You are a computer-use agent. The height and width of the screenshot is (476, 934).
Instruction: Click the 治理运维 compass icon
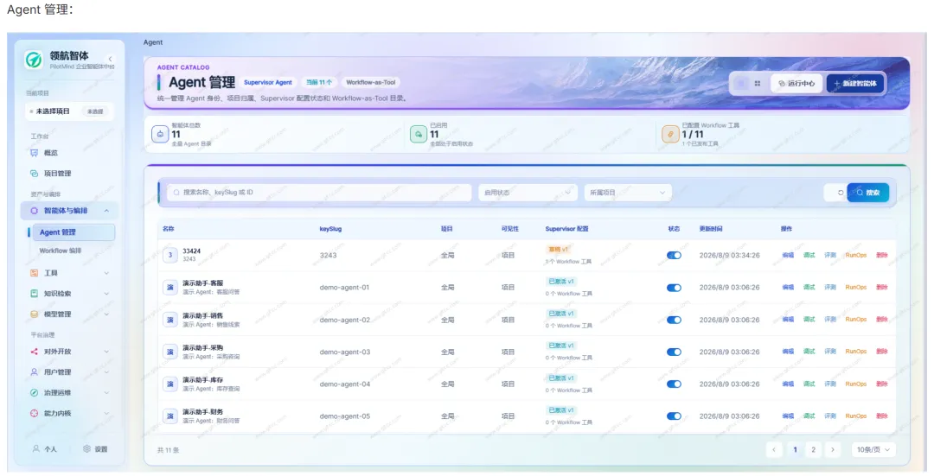click(x=34, y=393)
